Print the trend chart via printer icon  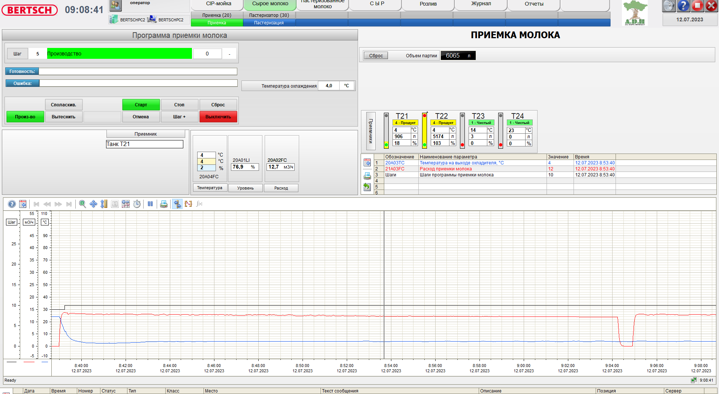[x=164, y=204]
